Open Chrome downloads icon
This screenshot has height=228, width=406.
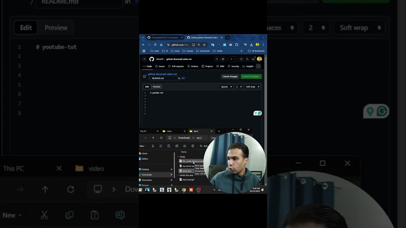click(251, 45)
